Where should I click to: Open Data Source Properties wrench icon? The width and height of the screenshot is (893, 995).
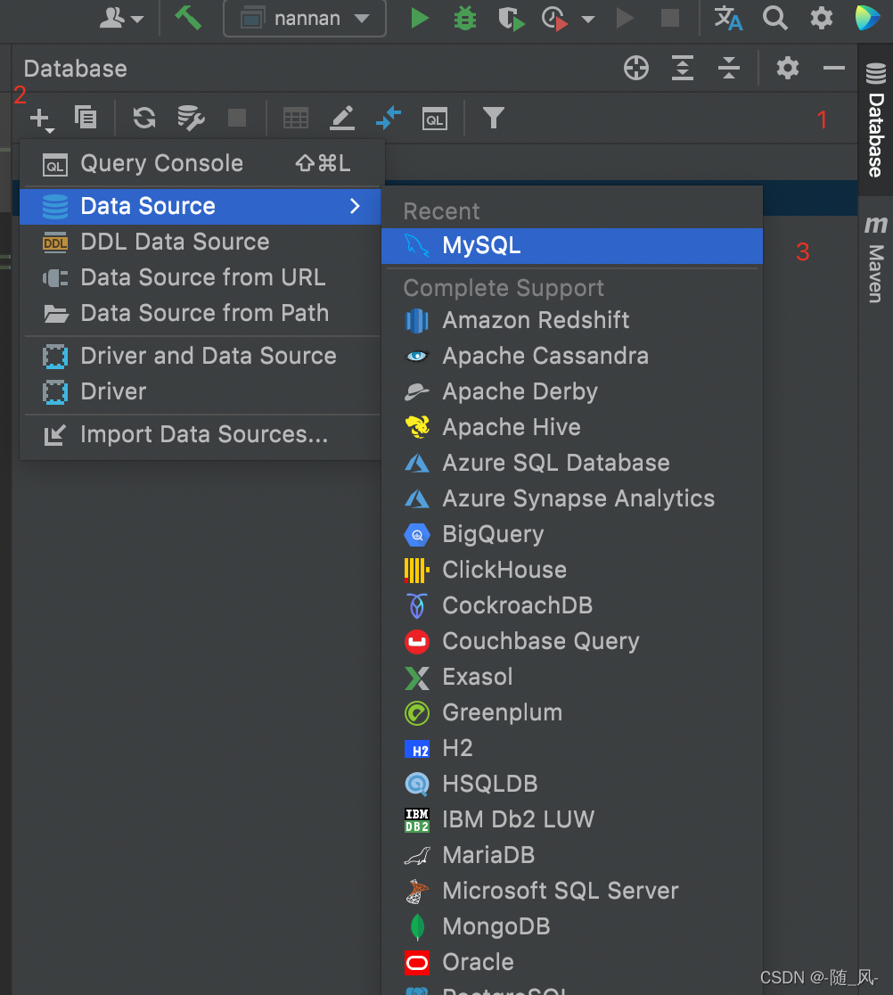click(190, 118)
